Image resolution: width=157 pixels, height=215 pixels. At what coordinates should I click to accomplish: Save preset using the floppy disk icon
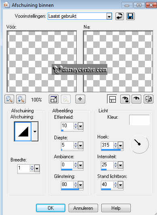[x=130, y=17]
